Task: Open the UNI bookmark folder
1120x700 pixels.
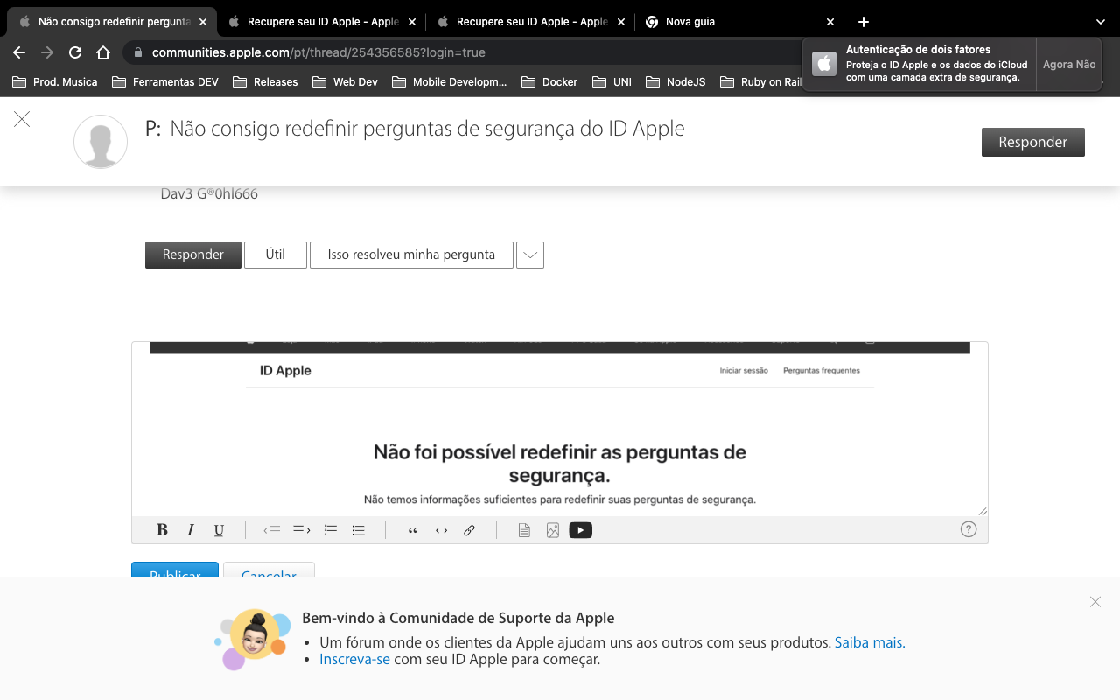Action: [612, 82]
